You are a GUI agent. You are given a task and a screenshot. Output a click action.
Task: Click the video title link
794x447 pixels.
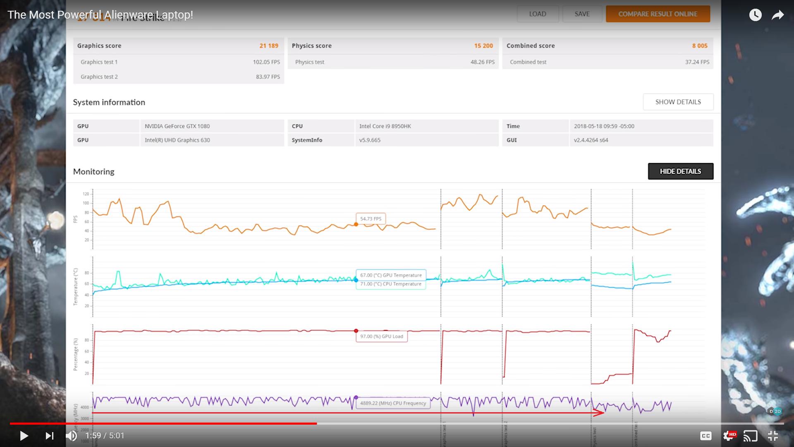click(100, 15)
